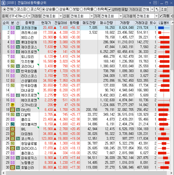Select the 전체 market radio button
This screenshot has width=174, height=175.
[5, 9]
